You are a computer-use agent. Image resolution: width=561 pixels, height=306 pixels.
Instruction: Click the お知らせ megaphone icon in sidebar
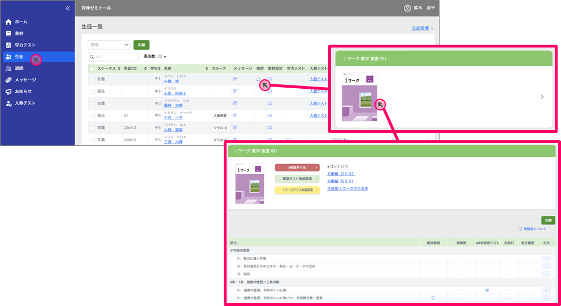coord(8,92)
